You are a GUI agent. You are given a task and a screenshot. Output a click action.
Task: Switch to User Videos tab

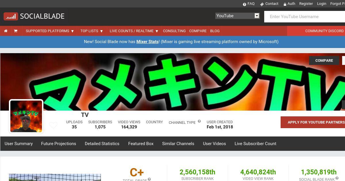click(214, 144)
